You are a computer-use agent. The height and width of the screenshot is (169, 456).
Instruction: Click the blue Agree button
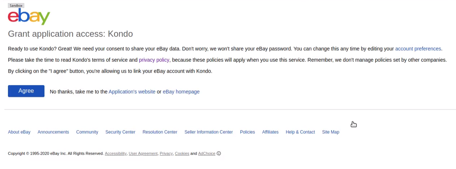point(26,91)
